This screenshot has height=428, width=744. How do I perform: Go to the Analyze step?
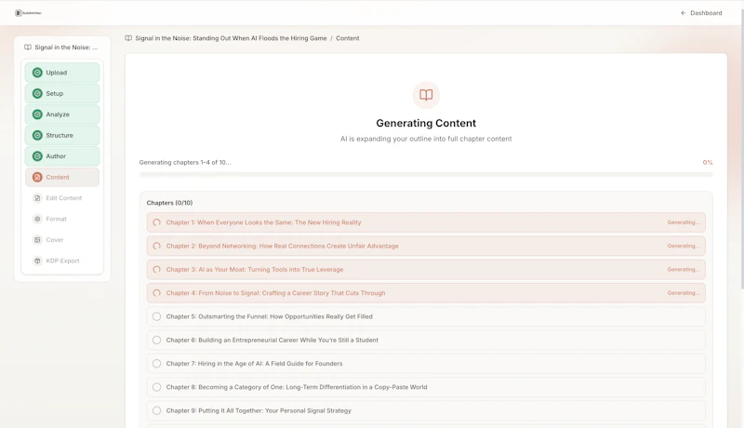(62, 114)
